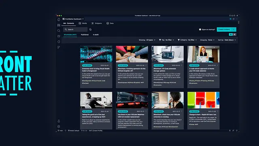Viewport: 259px width, 146px height.
Task: Click the funnel icon next to Tag
Action: 160,40
